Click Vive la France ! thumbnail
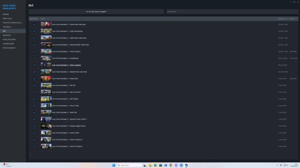300x168 pixels. point(46,51)
